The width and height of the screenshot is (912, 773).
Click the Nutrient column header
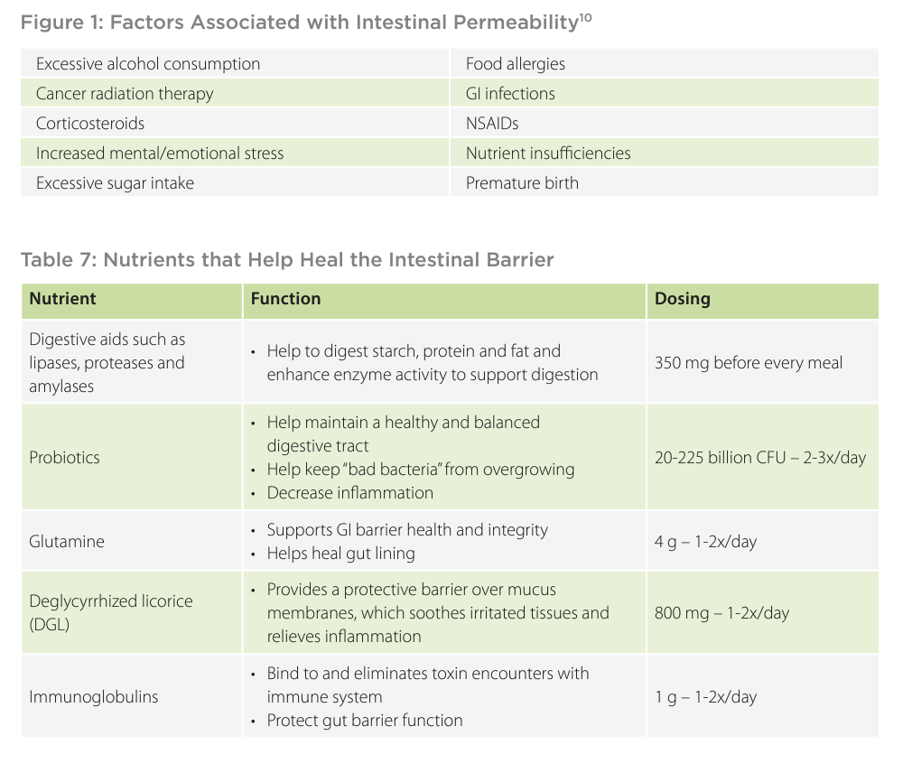62,299
